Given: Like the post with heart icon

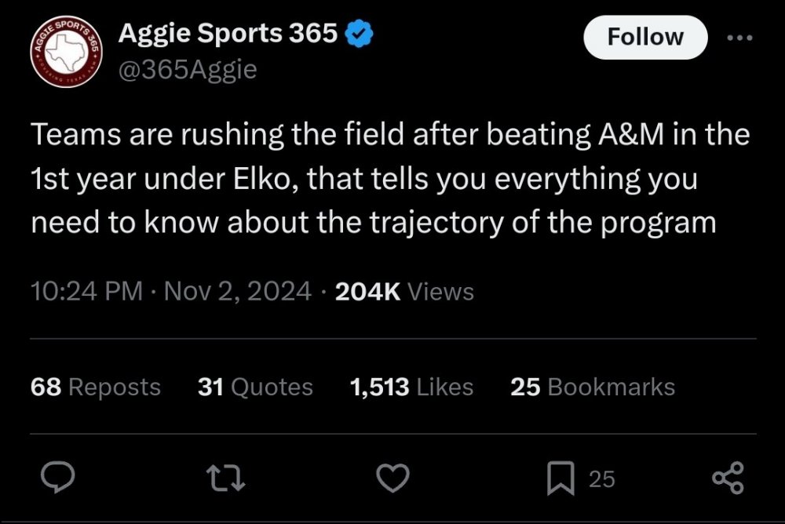Looking at the screenshot, I should pos(393,478).
